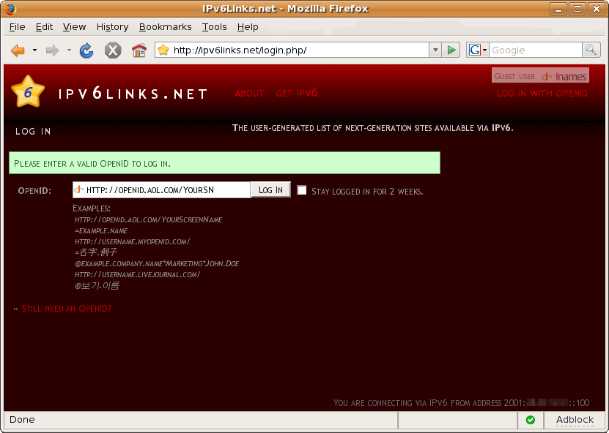Click the IPV6LINKS.NET site title

pyautogui.click(x=133, y=94)
